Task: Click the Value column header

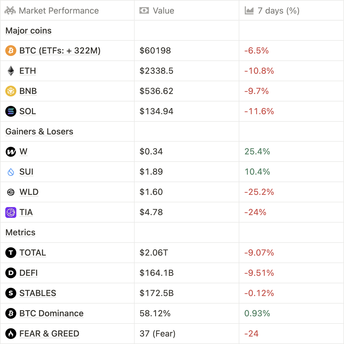Action: click(x=163, y=11)
